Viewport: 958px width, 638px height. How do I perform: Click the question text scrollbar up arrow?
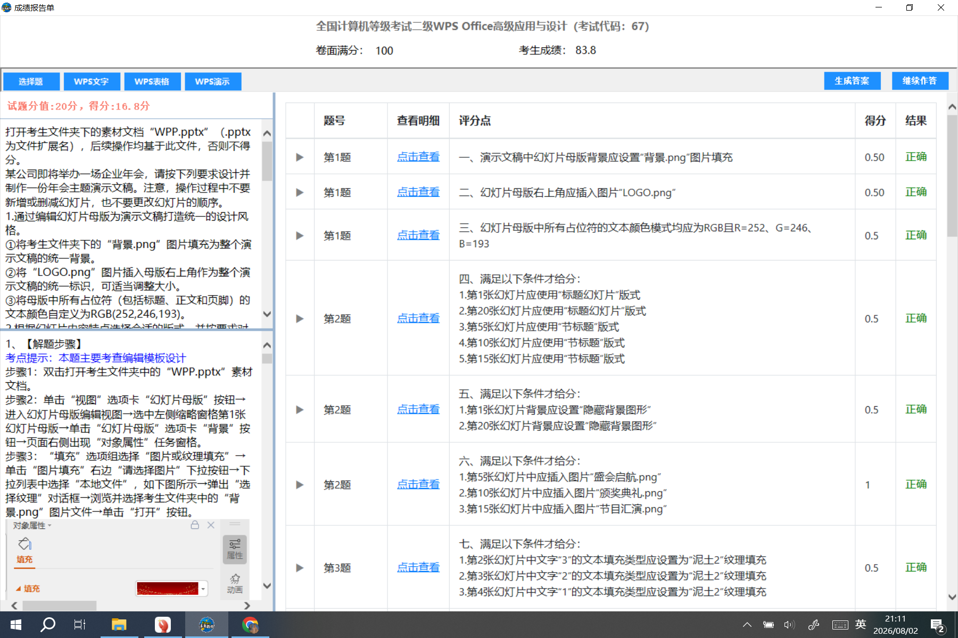(267, 133)
